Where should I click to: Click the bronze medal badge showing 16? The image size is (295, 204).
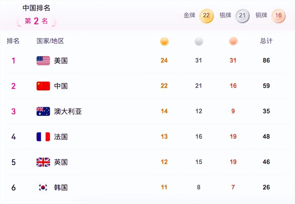point(278,16)
